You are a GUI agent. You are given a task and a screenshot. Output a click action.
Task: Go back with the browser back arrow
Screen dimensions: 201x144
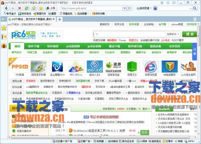tap(6, 8)
